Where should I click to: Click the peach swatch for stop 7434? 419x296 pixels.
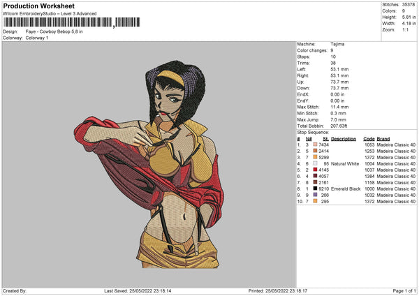pyautogui.click(x=316, y=145)
